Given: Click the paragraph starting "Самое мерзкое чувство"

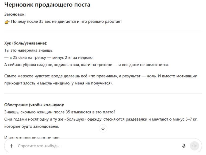Looking at the screenshot, I should point(101,76).
